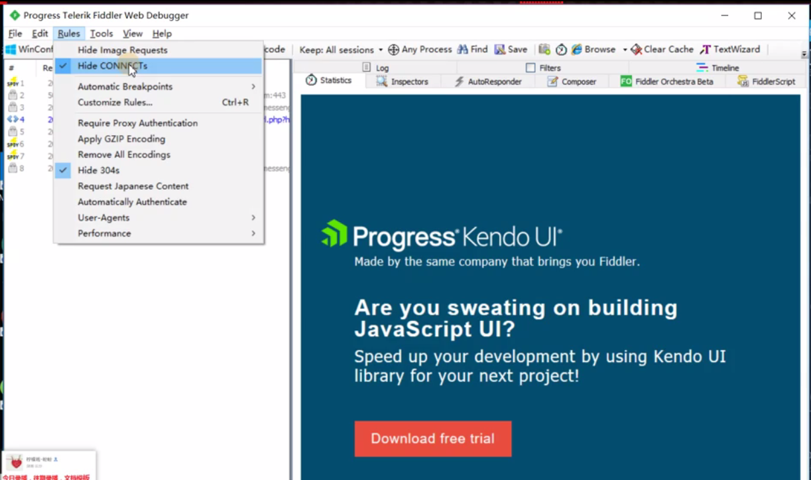Open the Help menu
This screenshot has height=480, width=811.
[162, 34]
